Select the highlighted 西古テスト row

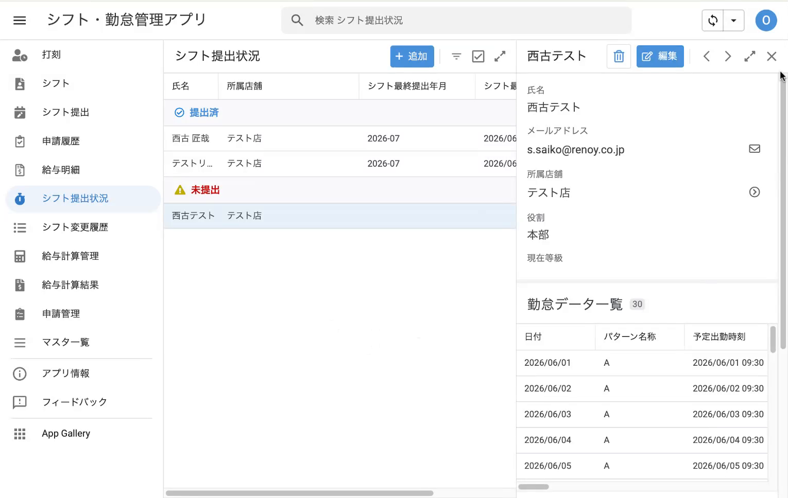coord(340,216)
